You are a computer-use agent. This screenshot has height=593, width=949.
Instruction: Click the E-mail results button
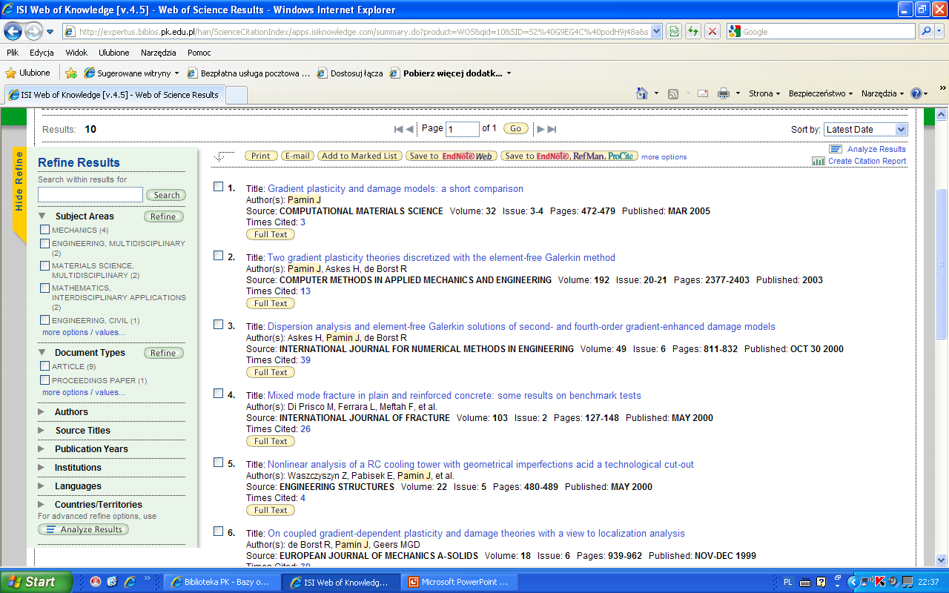coord(297,156)
